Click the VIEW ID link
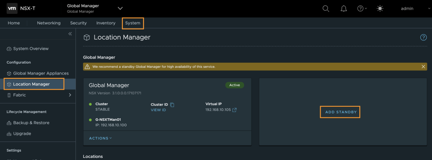Screen dimensions: 432x160 click(x=158, y=110)
